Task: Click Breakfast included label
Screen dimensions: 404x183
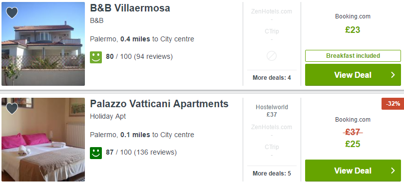Action: pos(353,56)
